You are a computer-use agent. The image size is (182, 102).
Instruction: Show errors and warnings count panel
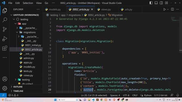click(13, 95)
